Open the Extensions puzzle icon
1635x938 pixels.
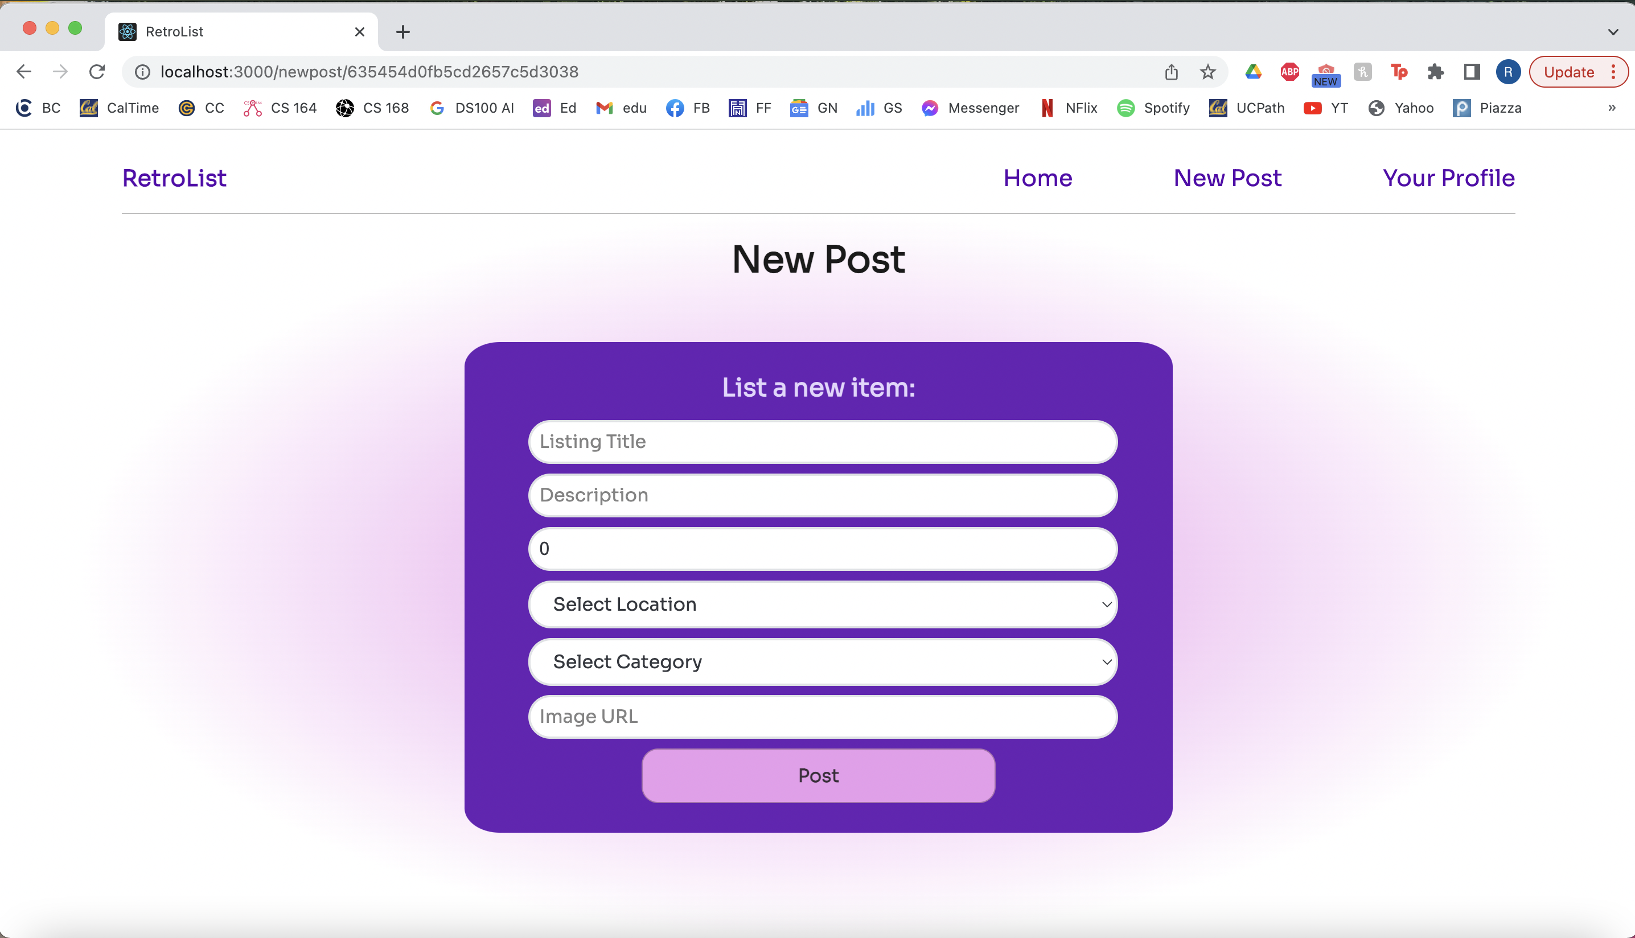[x=1435, y=72]
